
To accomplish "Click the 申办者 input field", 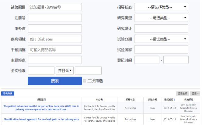I will [x=55, y=29].
